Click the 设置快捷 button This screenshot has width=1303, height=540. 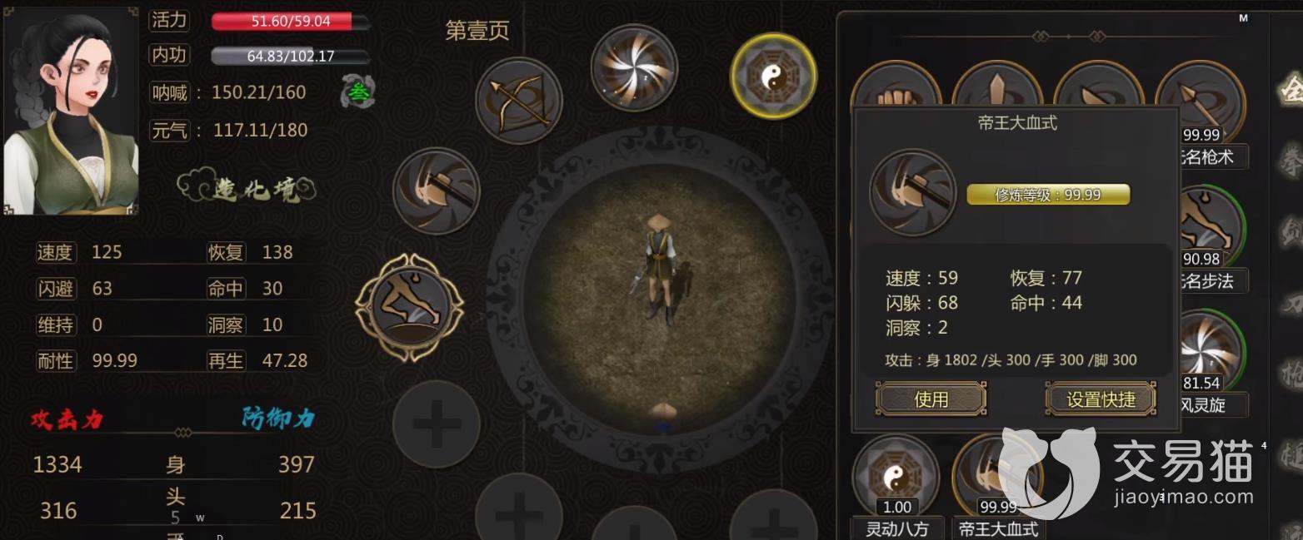pos(1101,399)
